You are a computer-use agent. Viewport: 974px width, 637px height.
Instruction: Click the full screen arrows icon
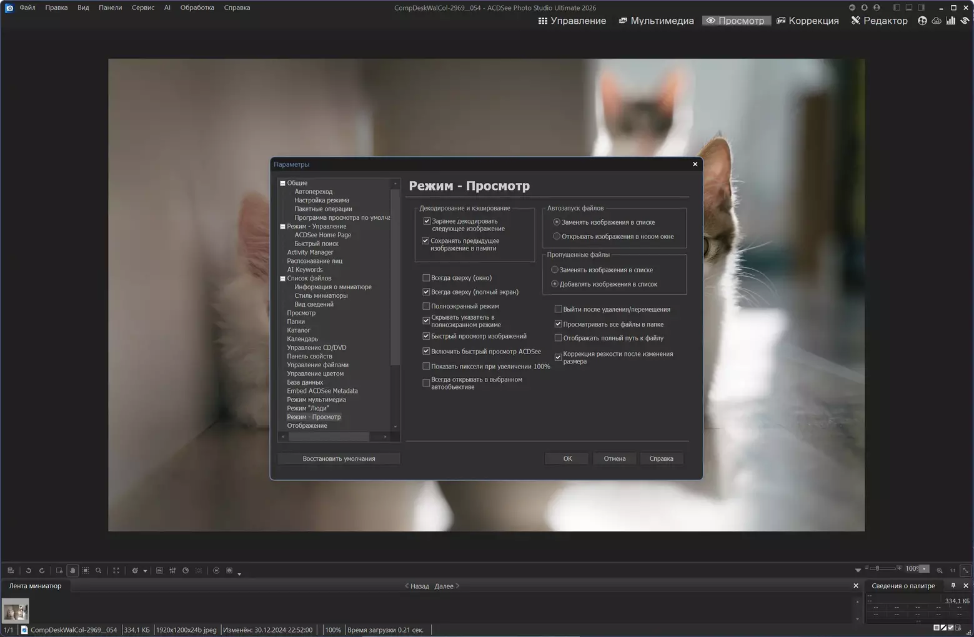(116, 570)
